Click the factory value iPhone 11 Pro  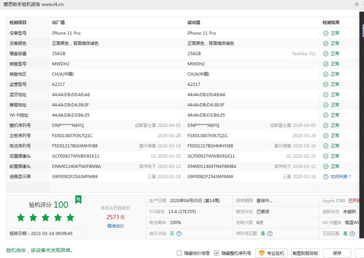pyautogui.click(x=66, y=33)
